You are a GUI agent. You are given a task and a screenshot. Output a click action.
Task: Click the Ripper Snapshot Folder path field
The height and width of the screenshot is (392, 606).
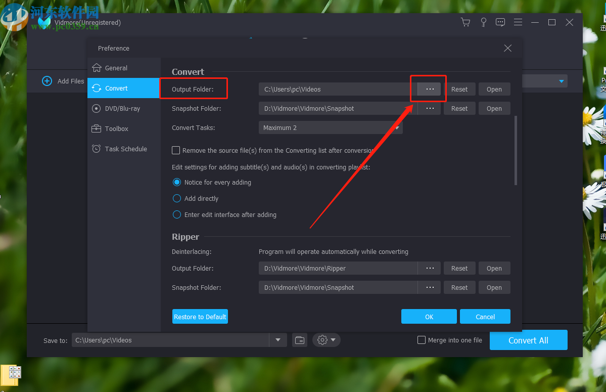[x=338, y=288]
